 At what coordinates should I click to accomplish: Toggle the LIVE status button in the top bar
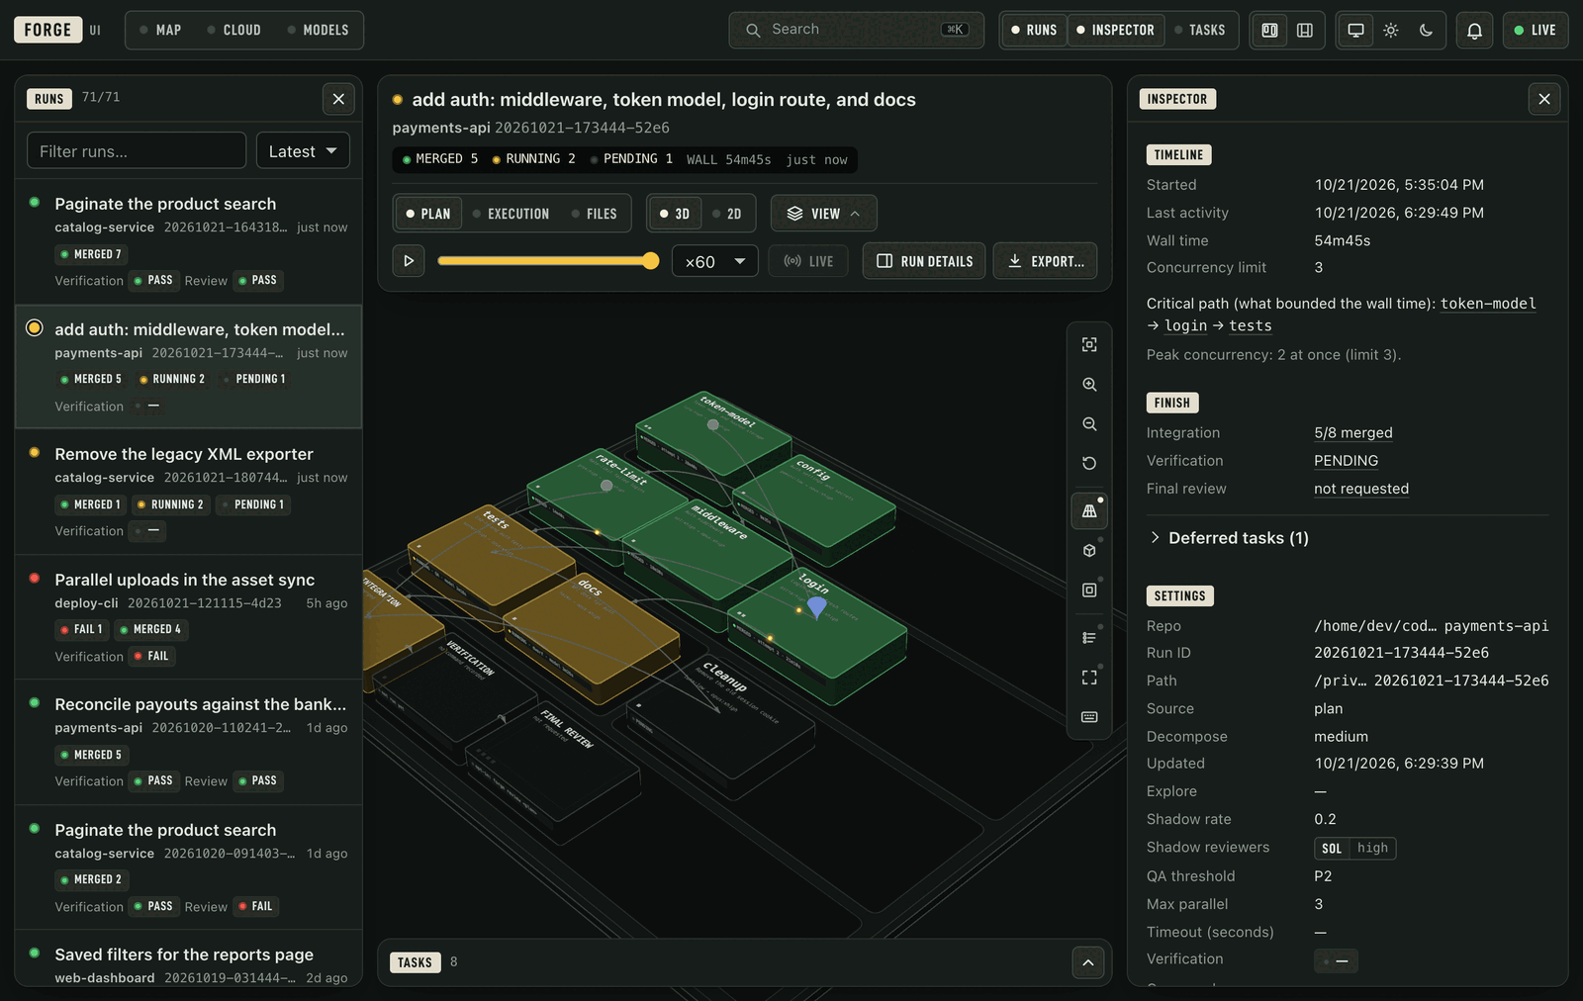tap(1536, 31)
